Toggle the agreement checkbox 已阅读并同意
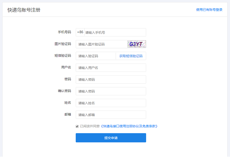 77,126
